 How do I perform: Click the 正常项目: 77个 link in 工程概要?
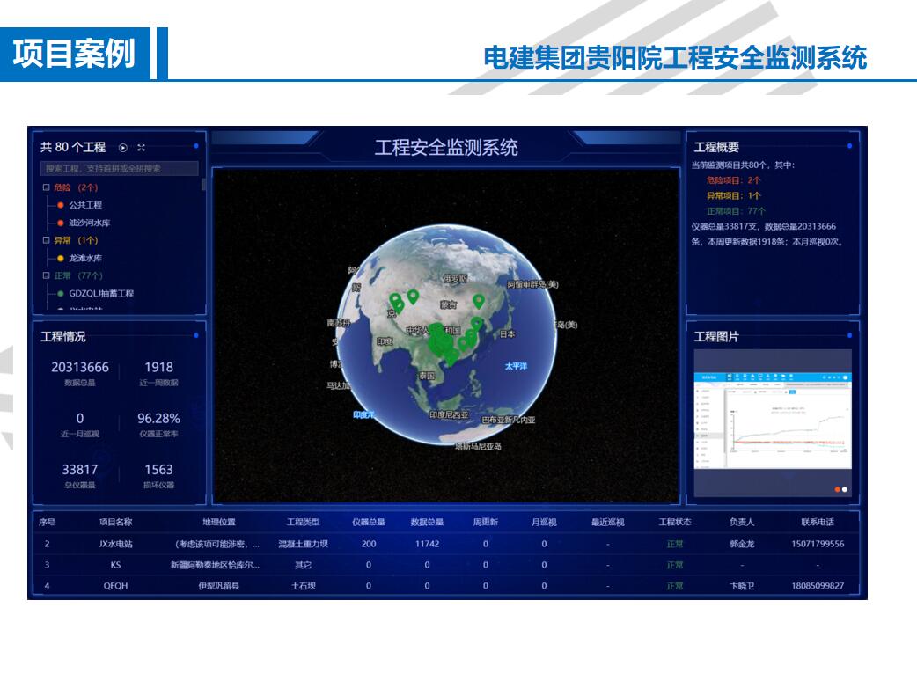click(x=736, y=210)
